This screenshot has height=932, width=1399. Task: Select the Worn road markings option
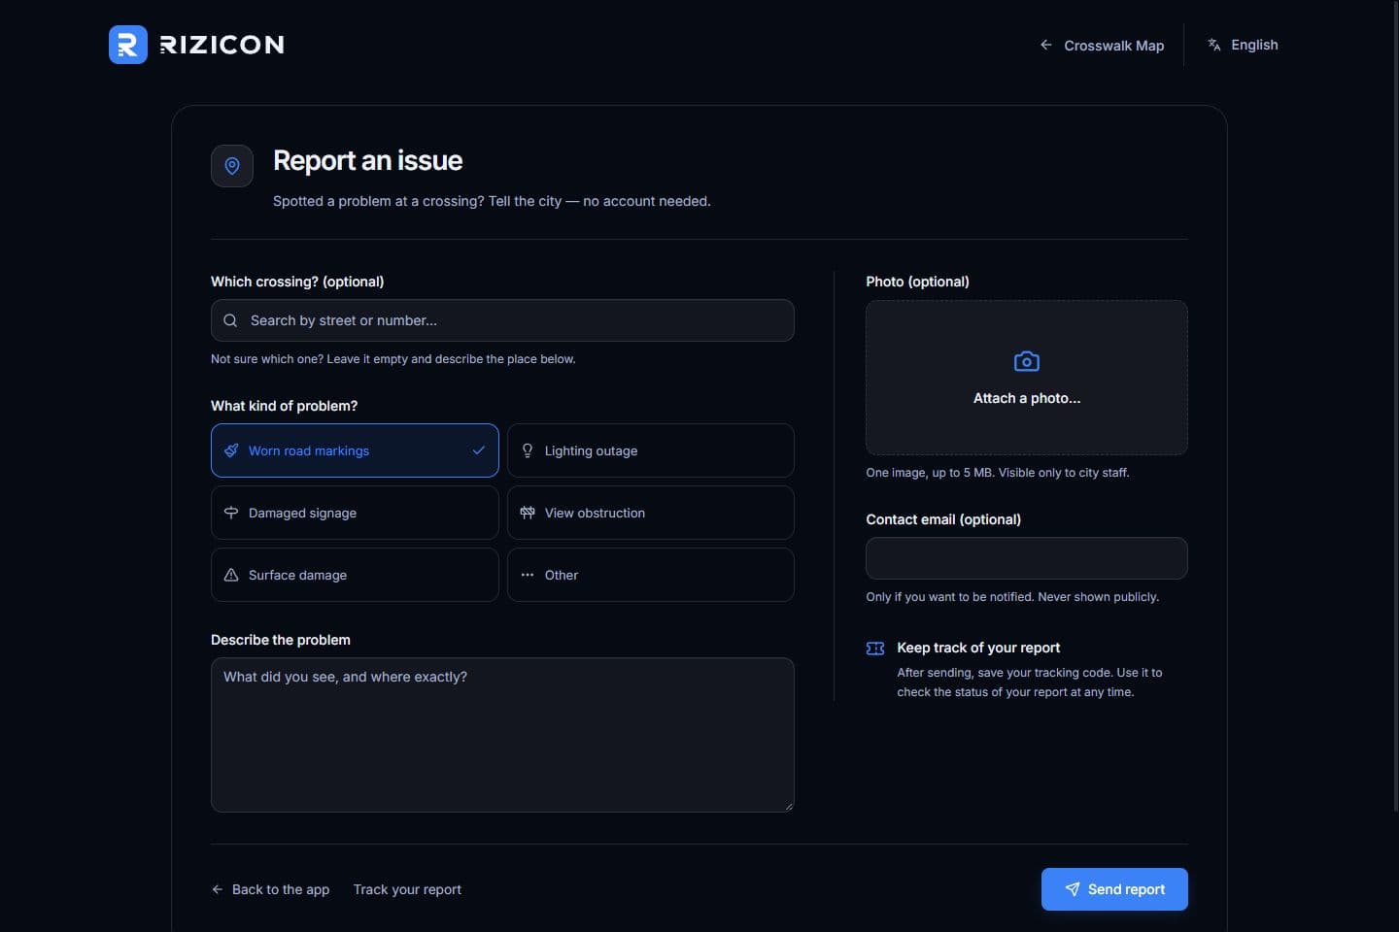[355, 450]
